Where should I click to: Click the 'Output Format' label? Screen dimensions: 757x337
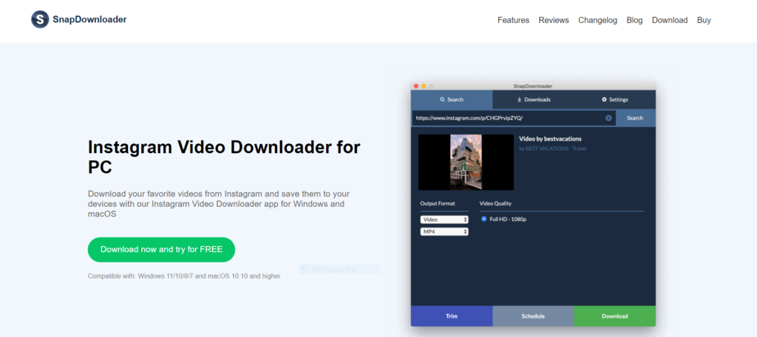pyautogui.click(x=438, y=203)
